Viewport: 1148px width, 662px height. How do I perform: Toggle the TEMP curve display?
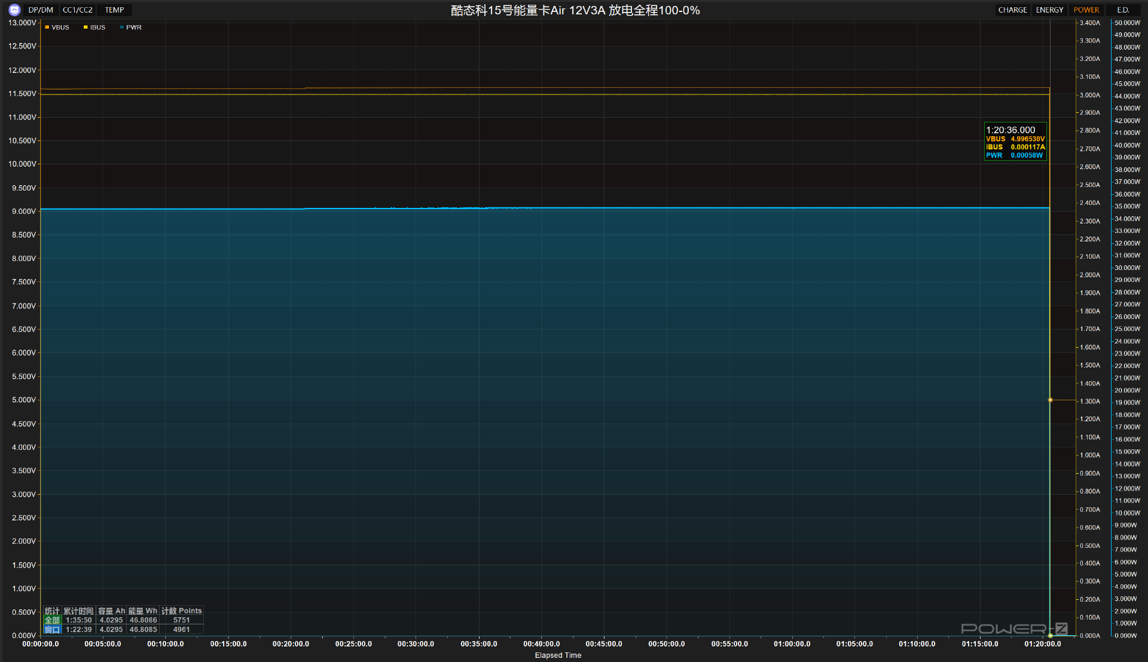114,10
